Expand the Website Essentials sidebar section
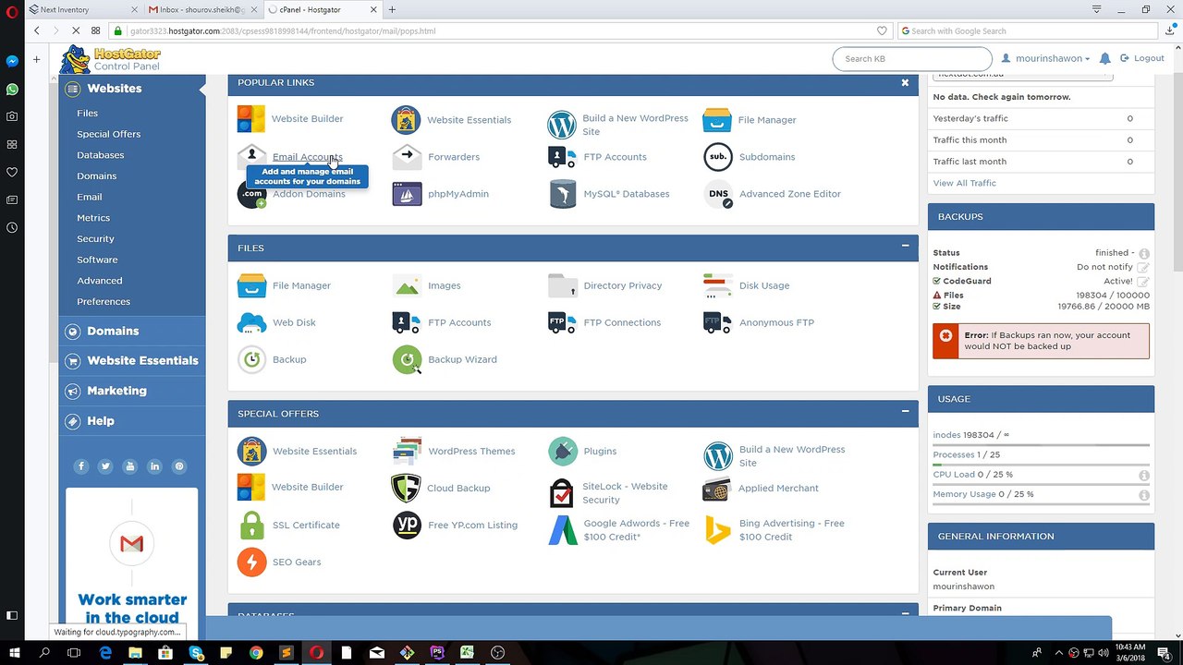 click(132, 360)
